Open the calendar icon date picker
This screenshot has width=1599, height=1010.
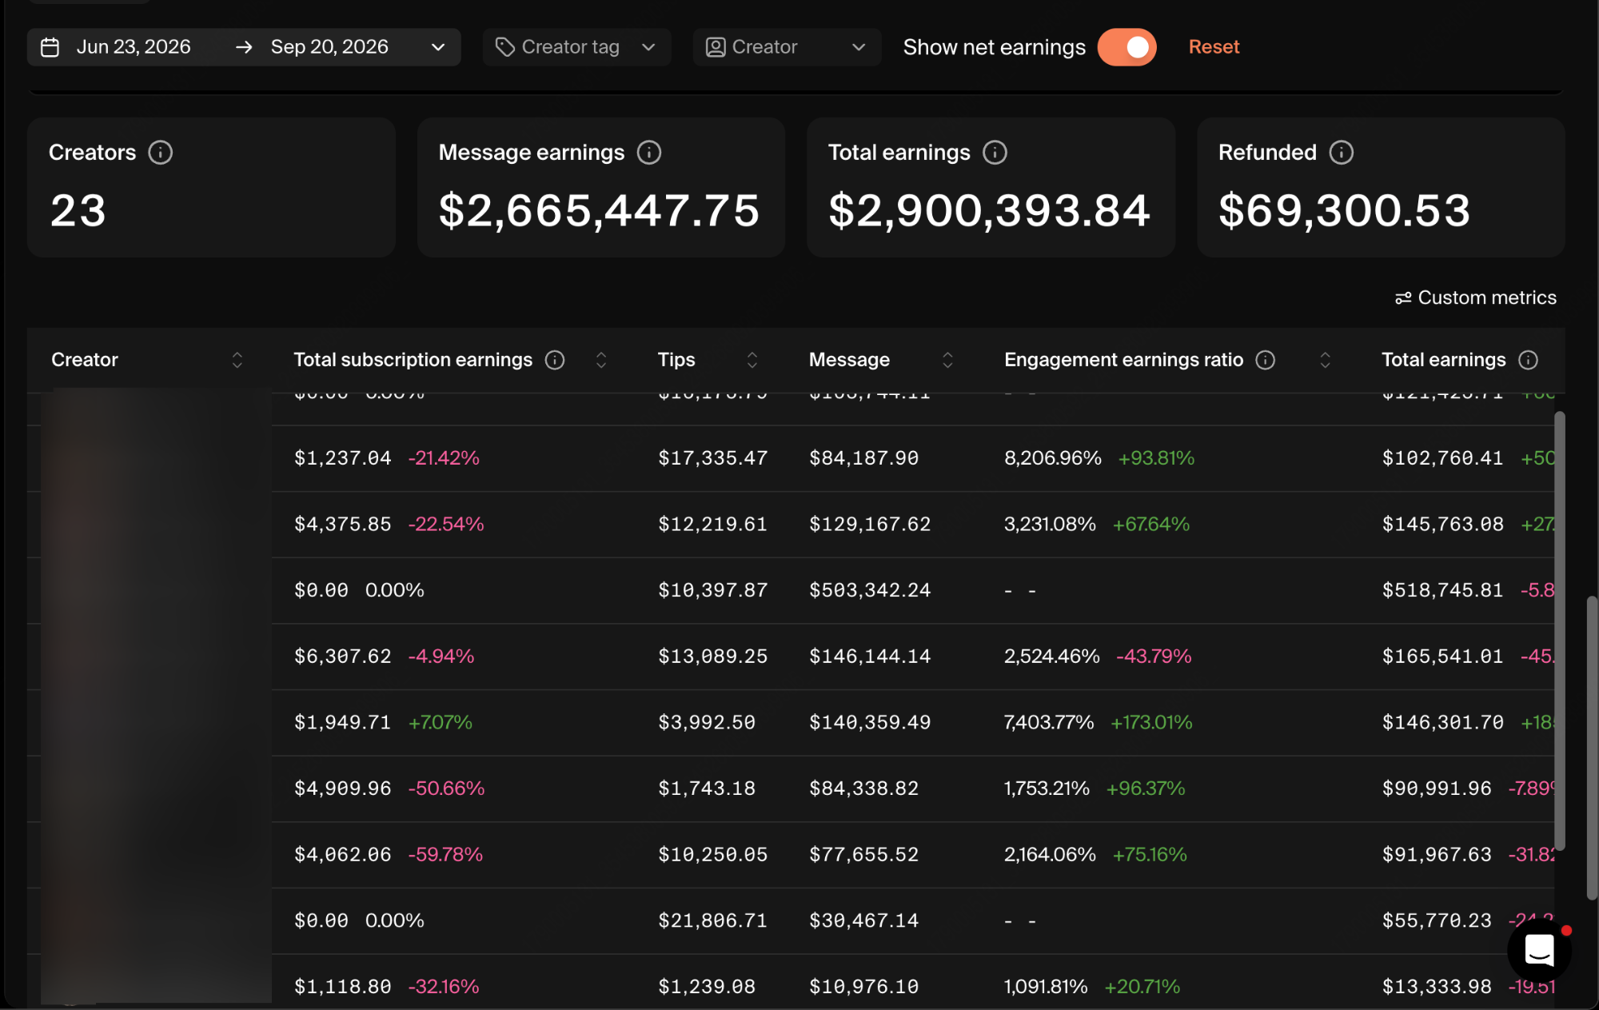tap(50, 47)
